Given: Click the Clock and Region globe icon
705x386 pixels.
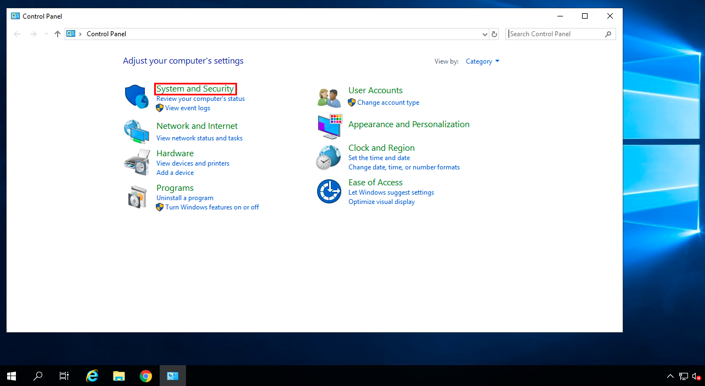Looking at the screenshot, I should [x=328, y=158].
